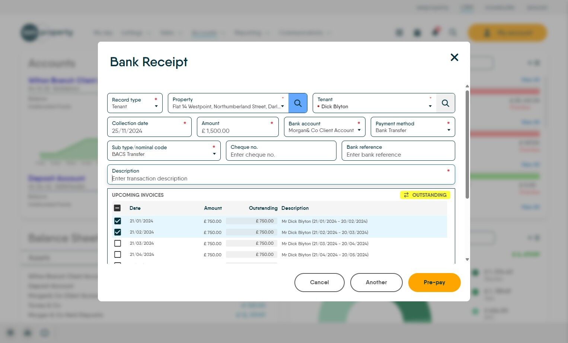This screenshot has width=568, height=343.
Task: Click the Bank Receipt dialog title
Action: [x=149, y=62]
